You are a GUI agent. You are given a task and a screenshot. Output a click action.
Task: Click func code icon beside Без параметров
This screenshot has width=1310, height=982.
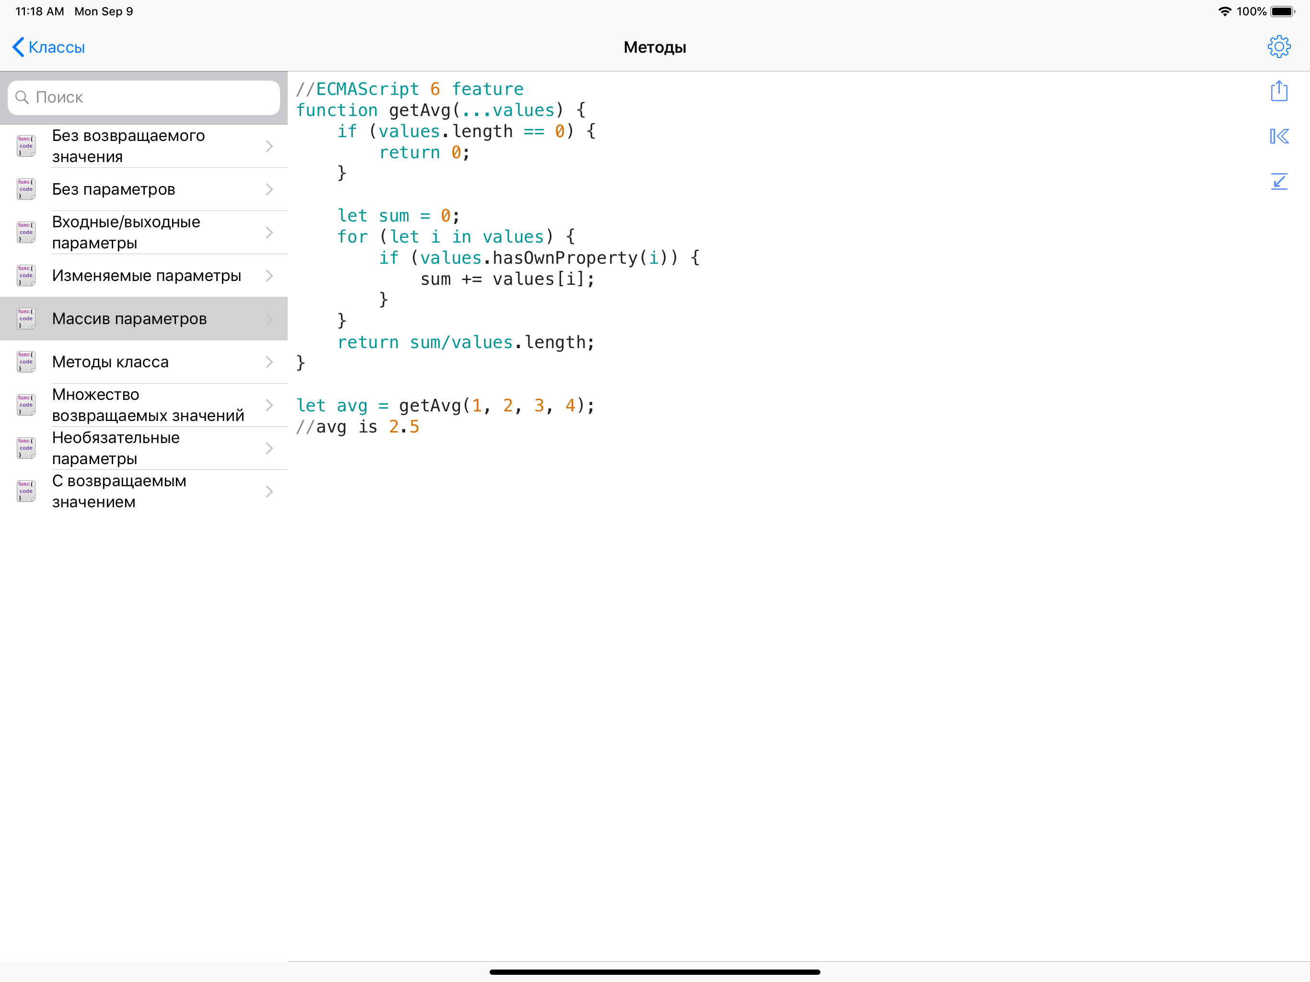(25, 189)
